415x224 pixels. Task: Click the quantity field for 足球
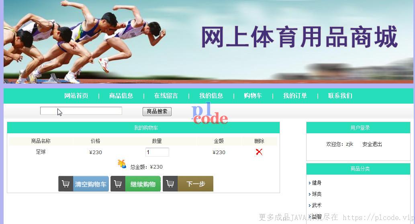pyautogui.click(x=157, y=152)
